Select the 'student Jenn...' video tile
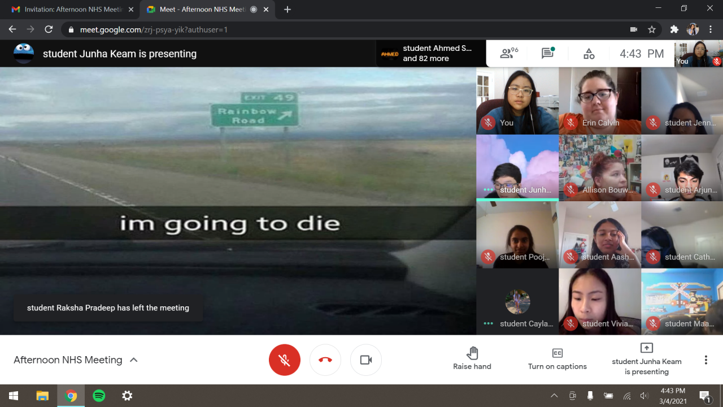Screen dimensions: 723x407 [682, 101]
